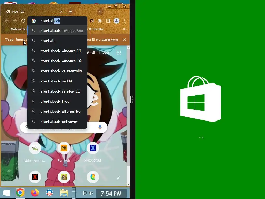Choose suggestion 'startisback windows 10'
This screenshot has width=265, height=199.
point(57,61)
